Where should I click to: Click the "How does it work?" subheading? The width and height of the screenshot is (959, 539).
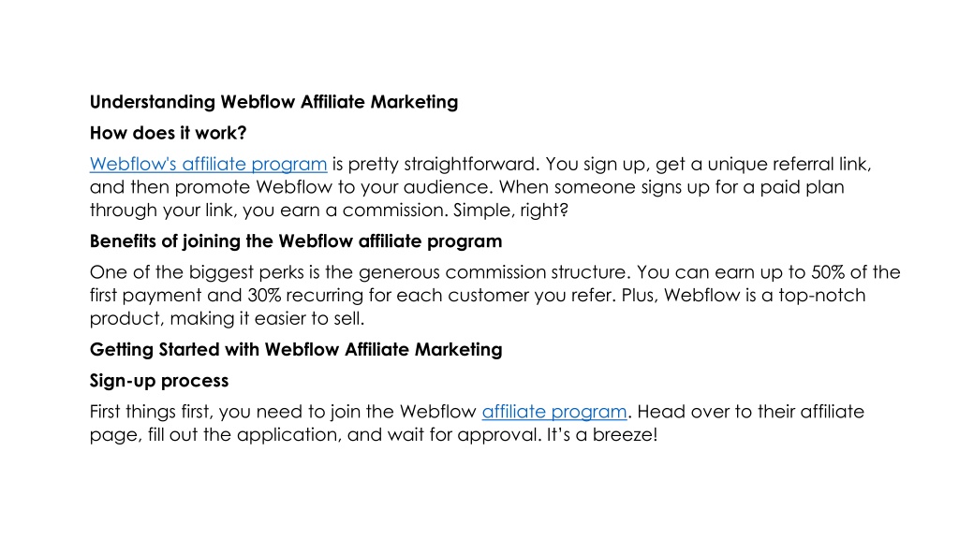coord(169,133)
